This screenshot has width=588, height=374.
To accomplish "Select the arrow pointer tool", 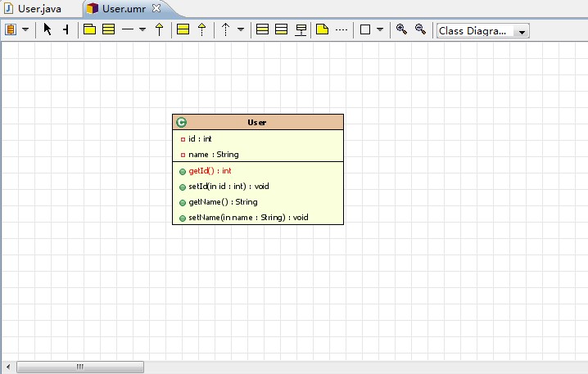I will click(x=47, y=29).
